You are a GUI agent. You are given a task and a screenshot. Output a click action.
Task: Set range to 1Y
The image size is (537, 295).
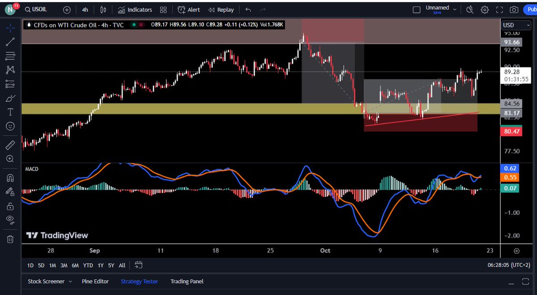pyautogui.click(x=101, y=265)
